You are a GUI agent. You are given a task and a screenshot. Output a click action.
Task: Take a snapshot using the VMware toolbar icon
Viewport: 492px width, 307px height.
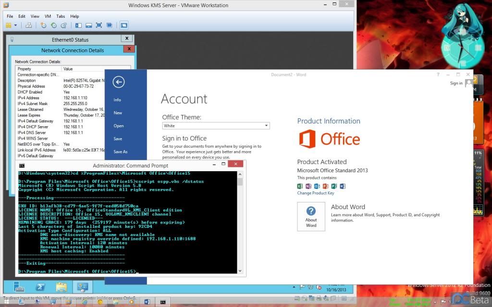pos(43,25)
